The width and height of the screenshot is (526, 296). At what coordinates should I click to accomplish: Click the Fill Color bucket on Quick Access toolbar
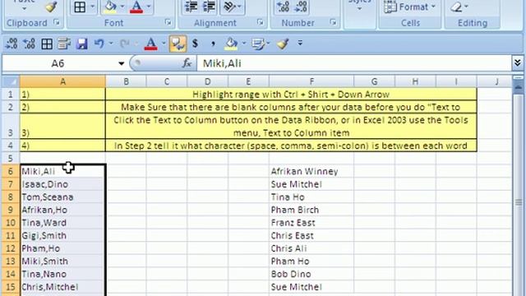[x=231, y=44]
